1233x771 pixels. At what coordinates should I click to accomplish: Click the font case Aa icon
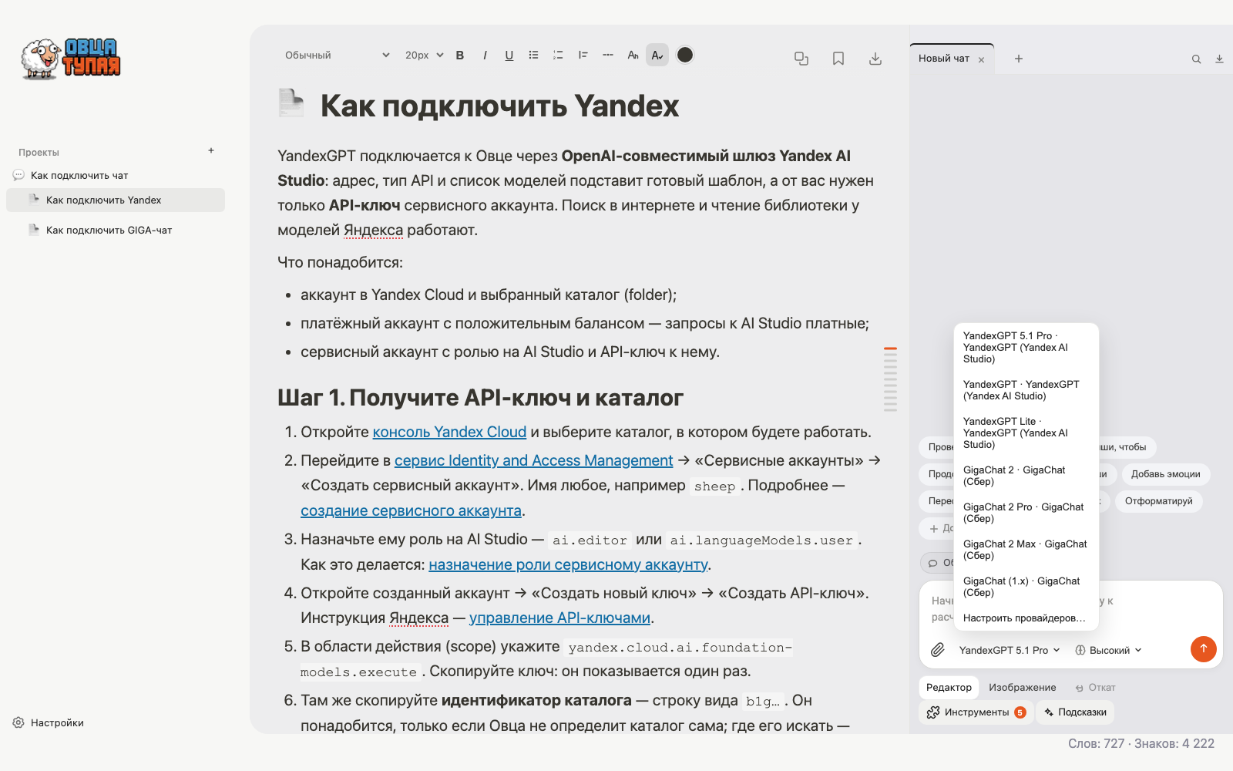coord(633,56)
